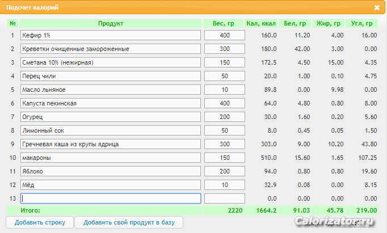Click the Перец чили product field
This screenshot has width=387, height=233.
(x=111, y=76)
